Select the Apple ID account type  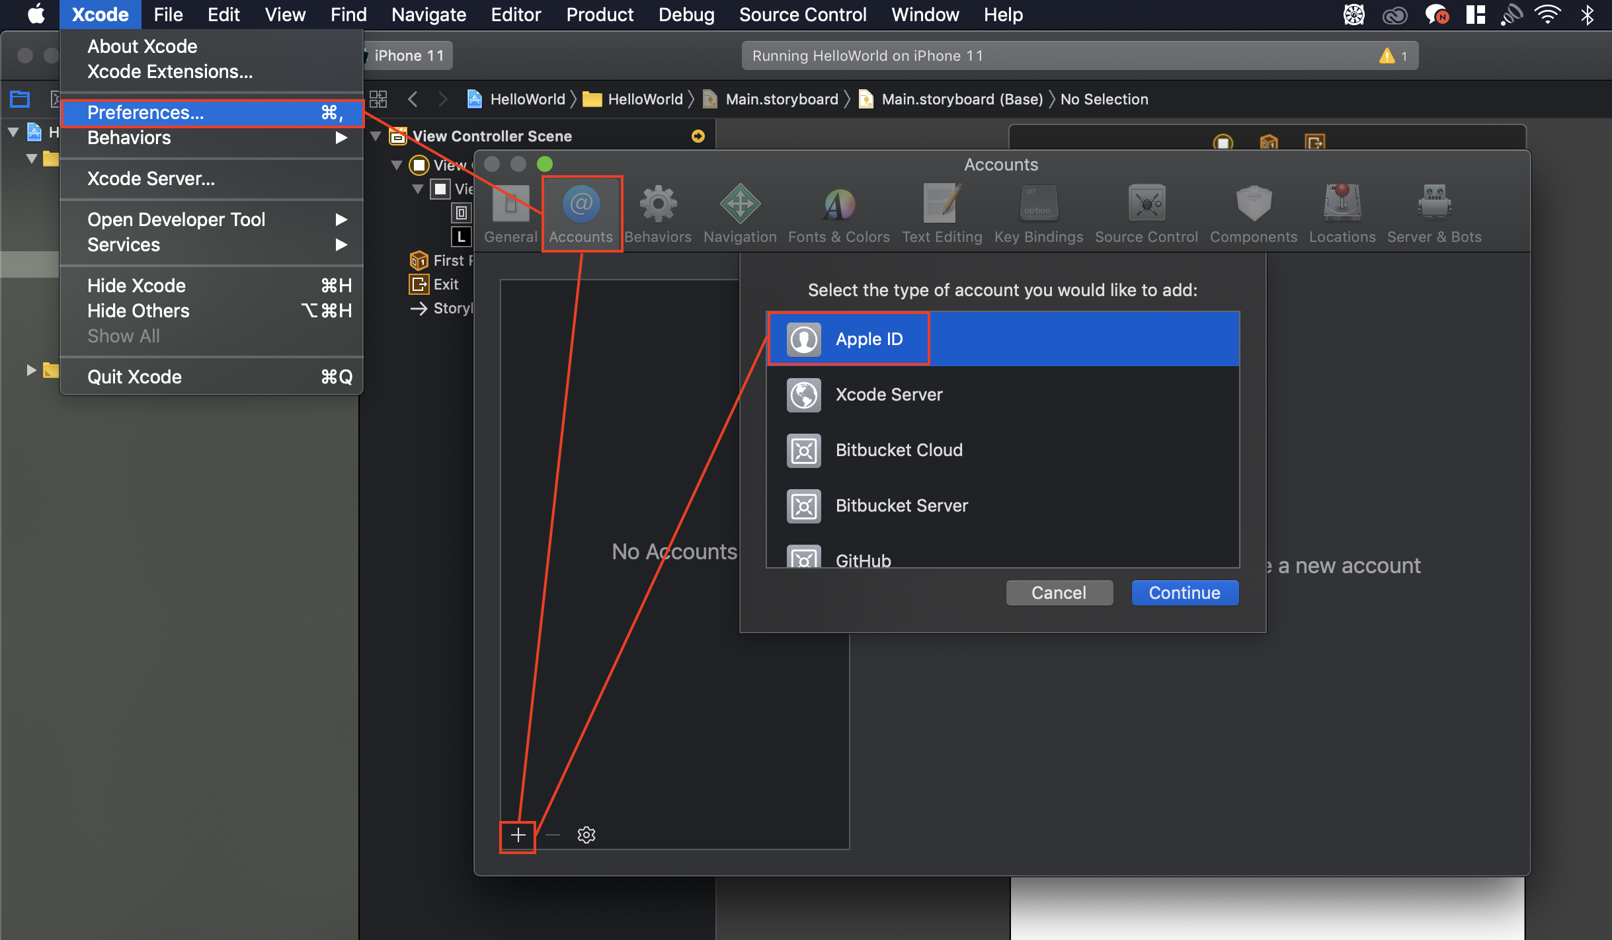(1003, 339)
